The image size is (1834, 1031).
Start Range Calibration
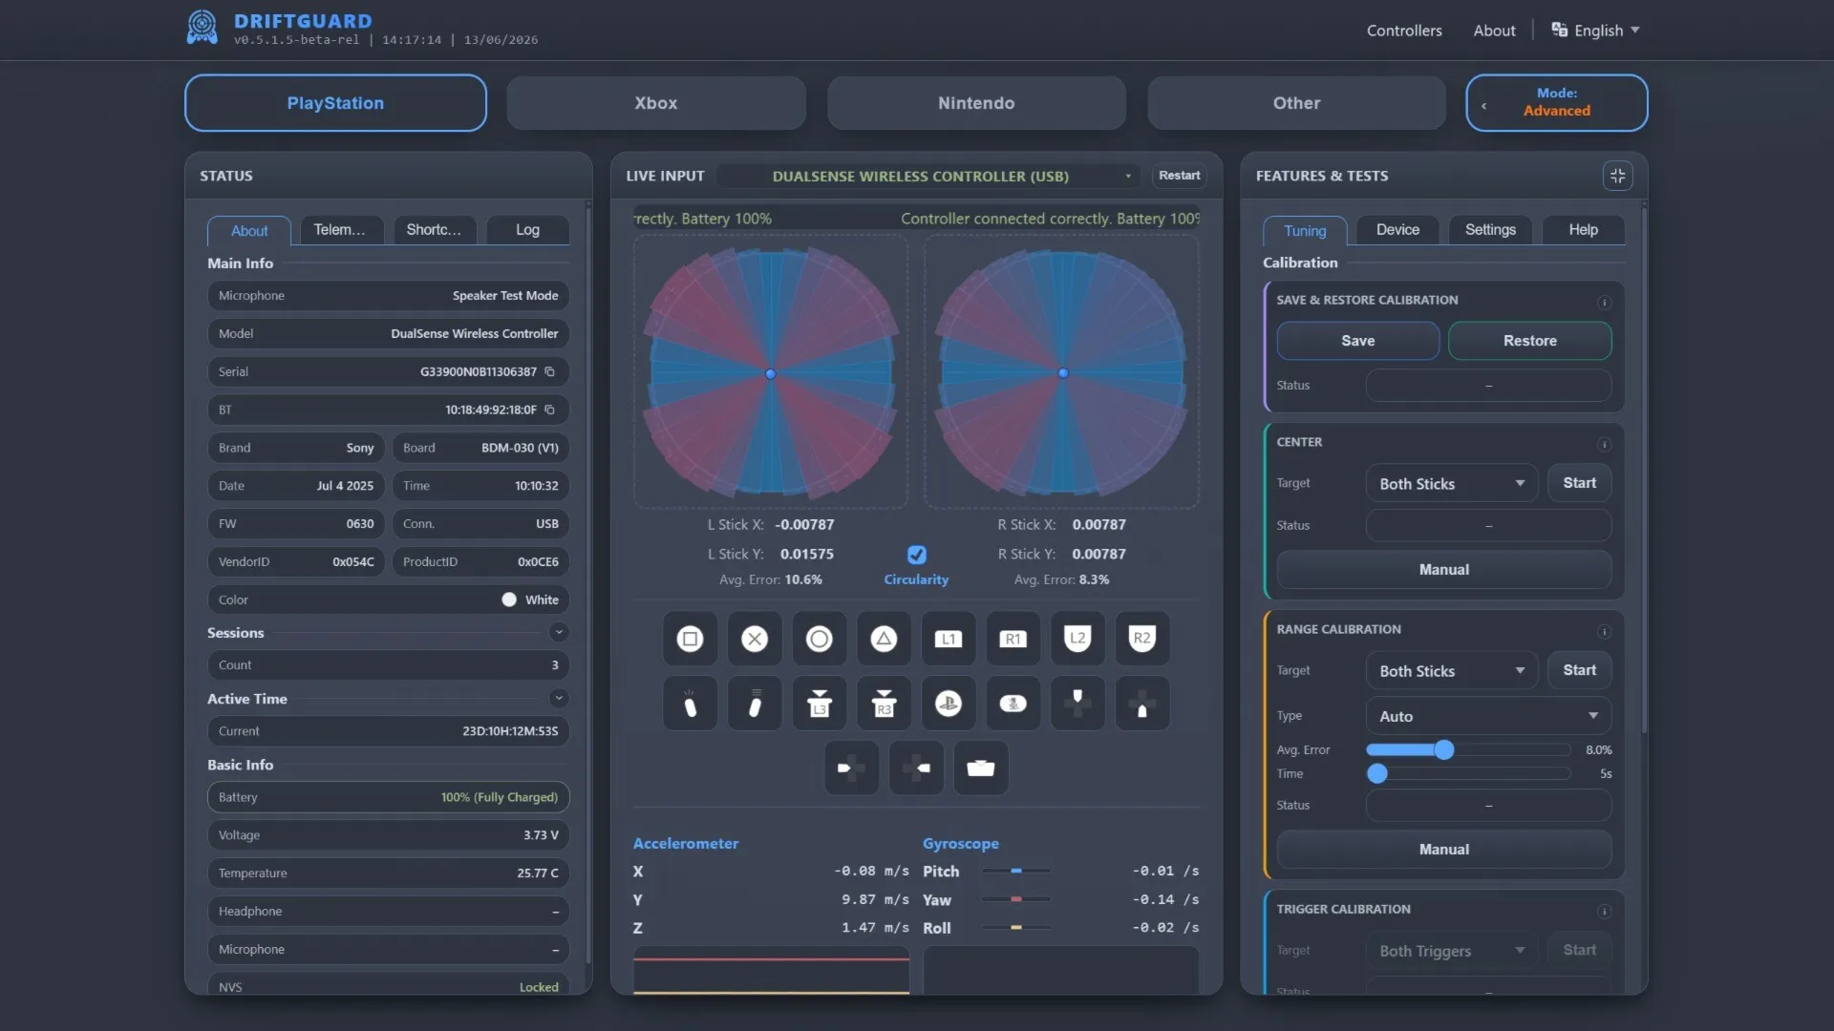click(x=1579, y=670)
